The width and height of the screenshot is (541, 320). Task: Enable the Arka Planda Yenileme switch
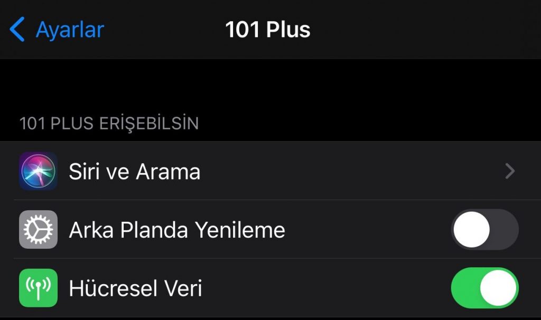point(485,229)
